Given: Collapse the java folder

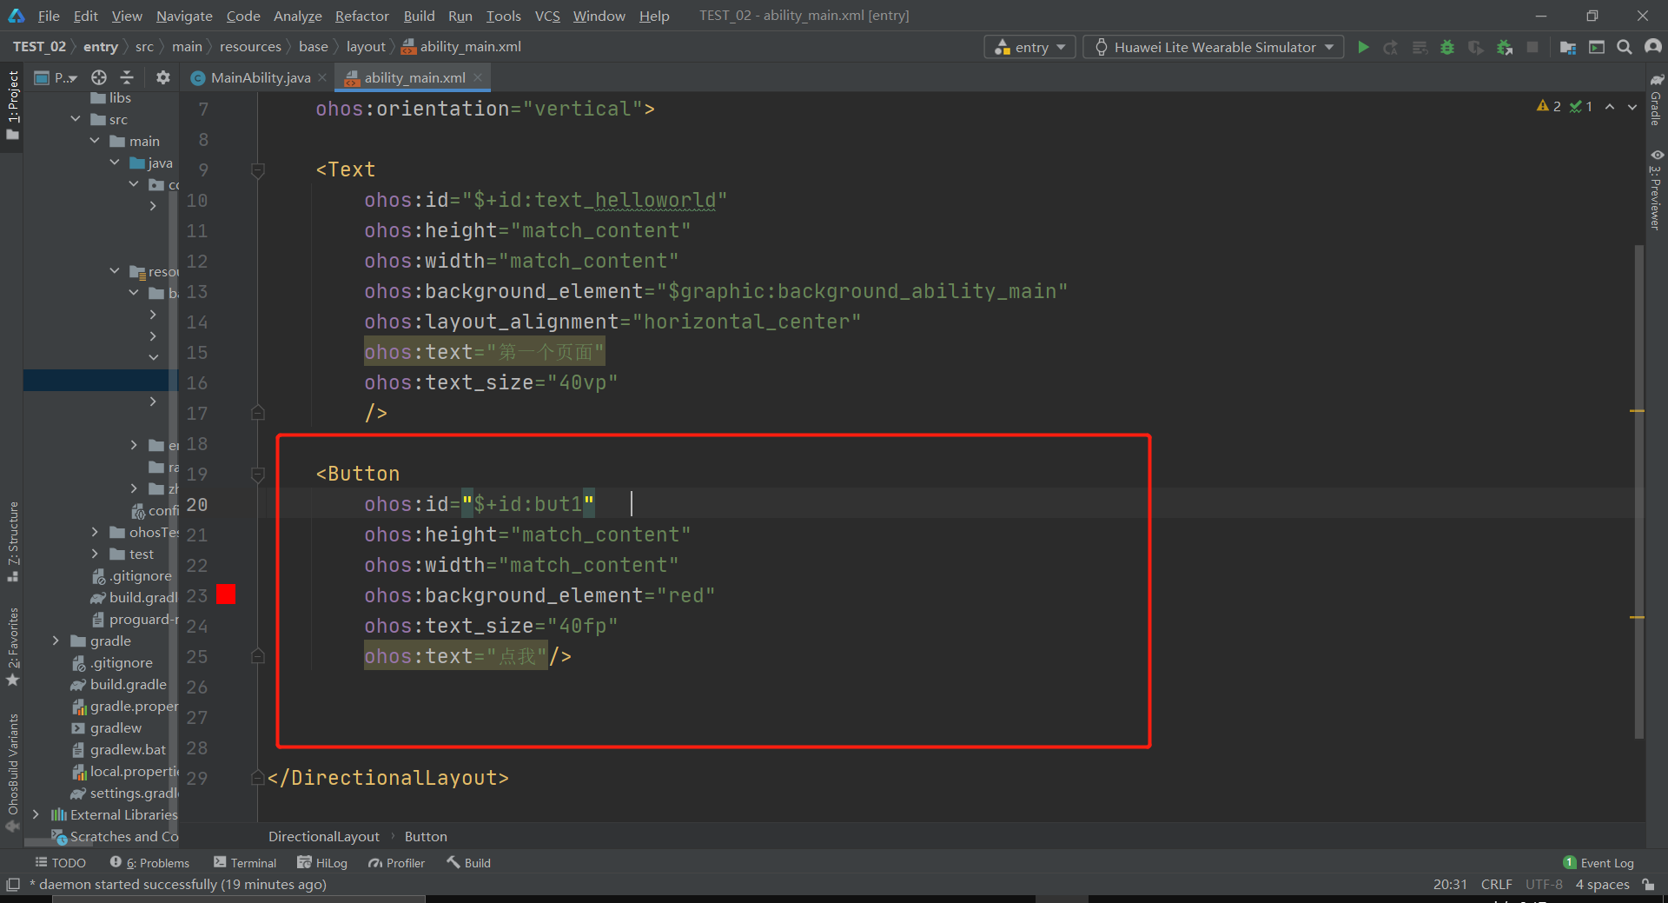Looking at the screenshot, I should tap(115, 163).
